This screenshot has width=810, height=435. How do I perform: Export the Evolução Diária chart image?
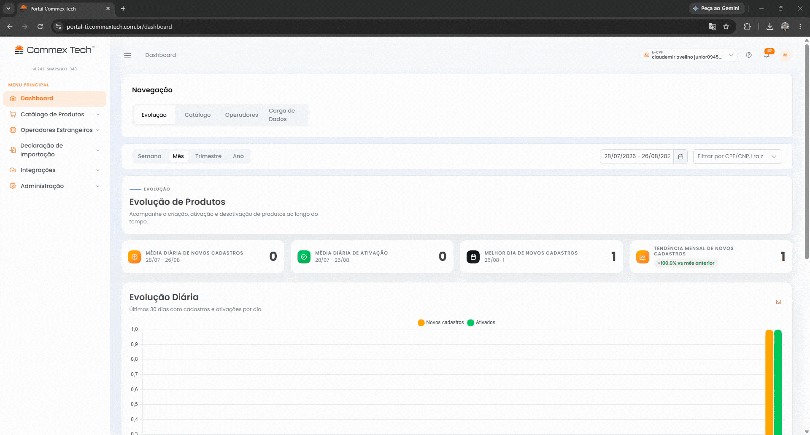click(778, 302)
